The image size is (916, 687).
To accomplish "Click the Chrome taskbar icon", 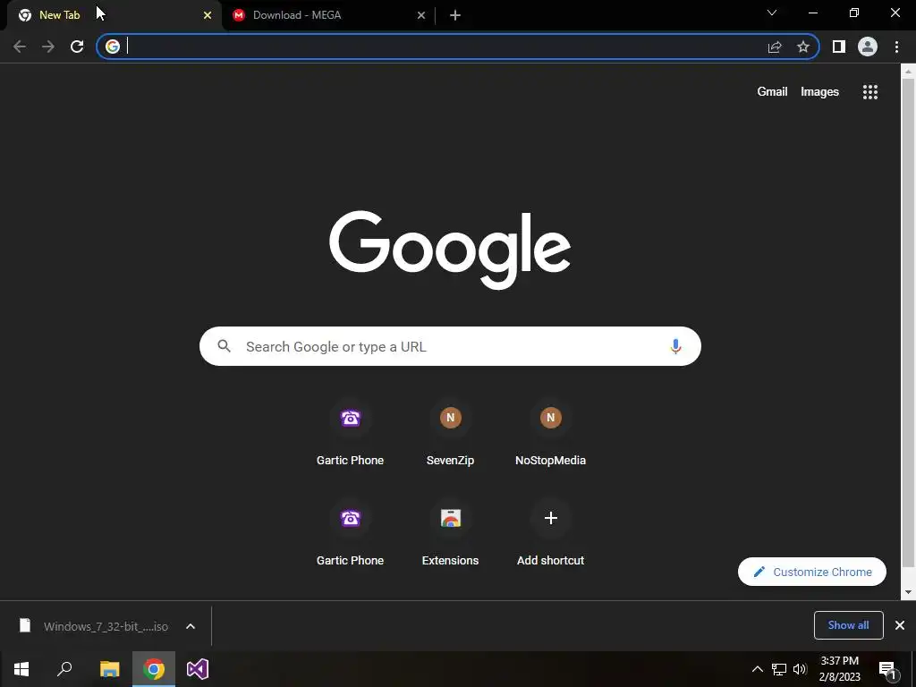I will click(x=154, y=669).
